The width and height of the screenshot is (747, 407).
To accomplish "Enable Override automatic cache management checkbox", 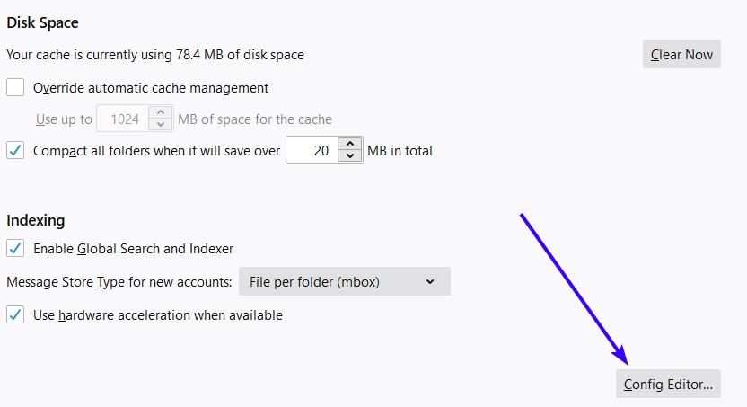I will point(15,88).
